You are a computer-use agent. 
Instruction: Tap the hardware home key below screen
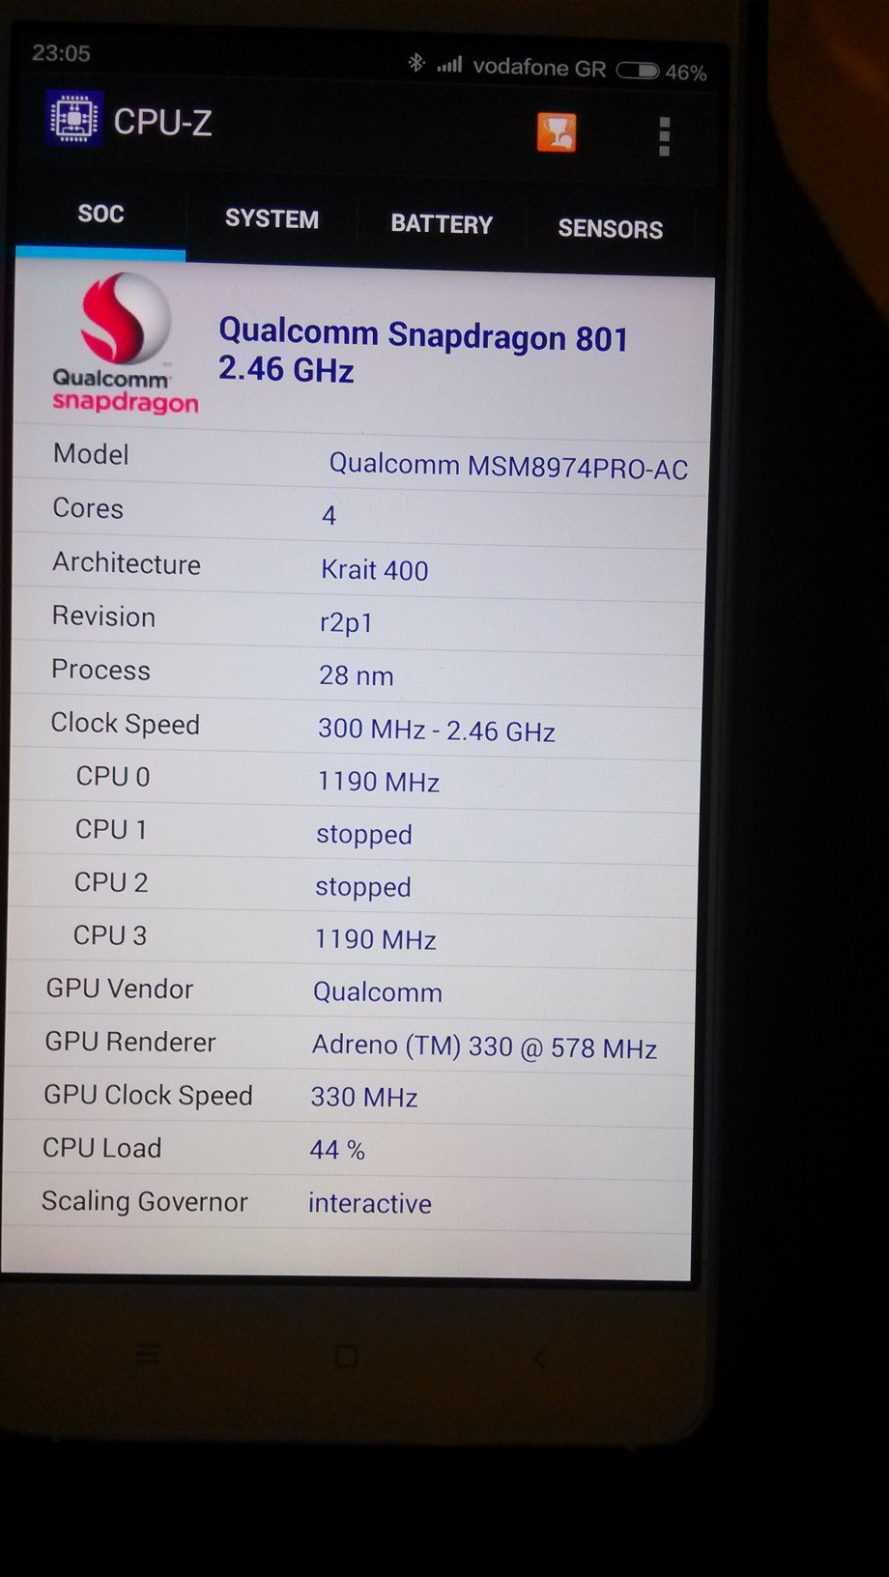346,1356
